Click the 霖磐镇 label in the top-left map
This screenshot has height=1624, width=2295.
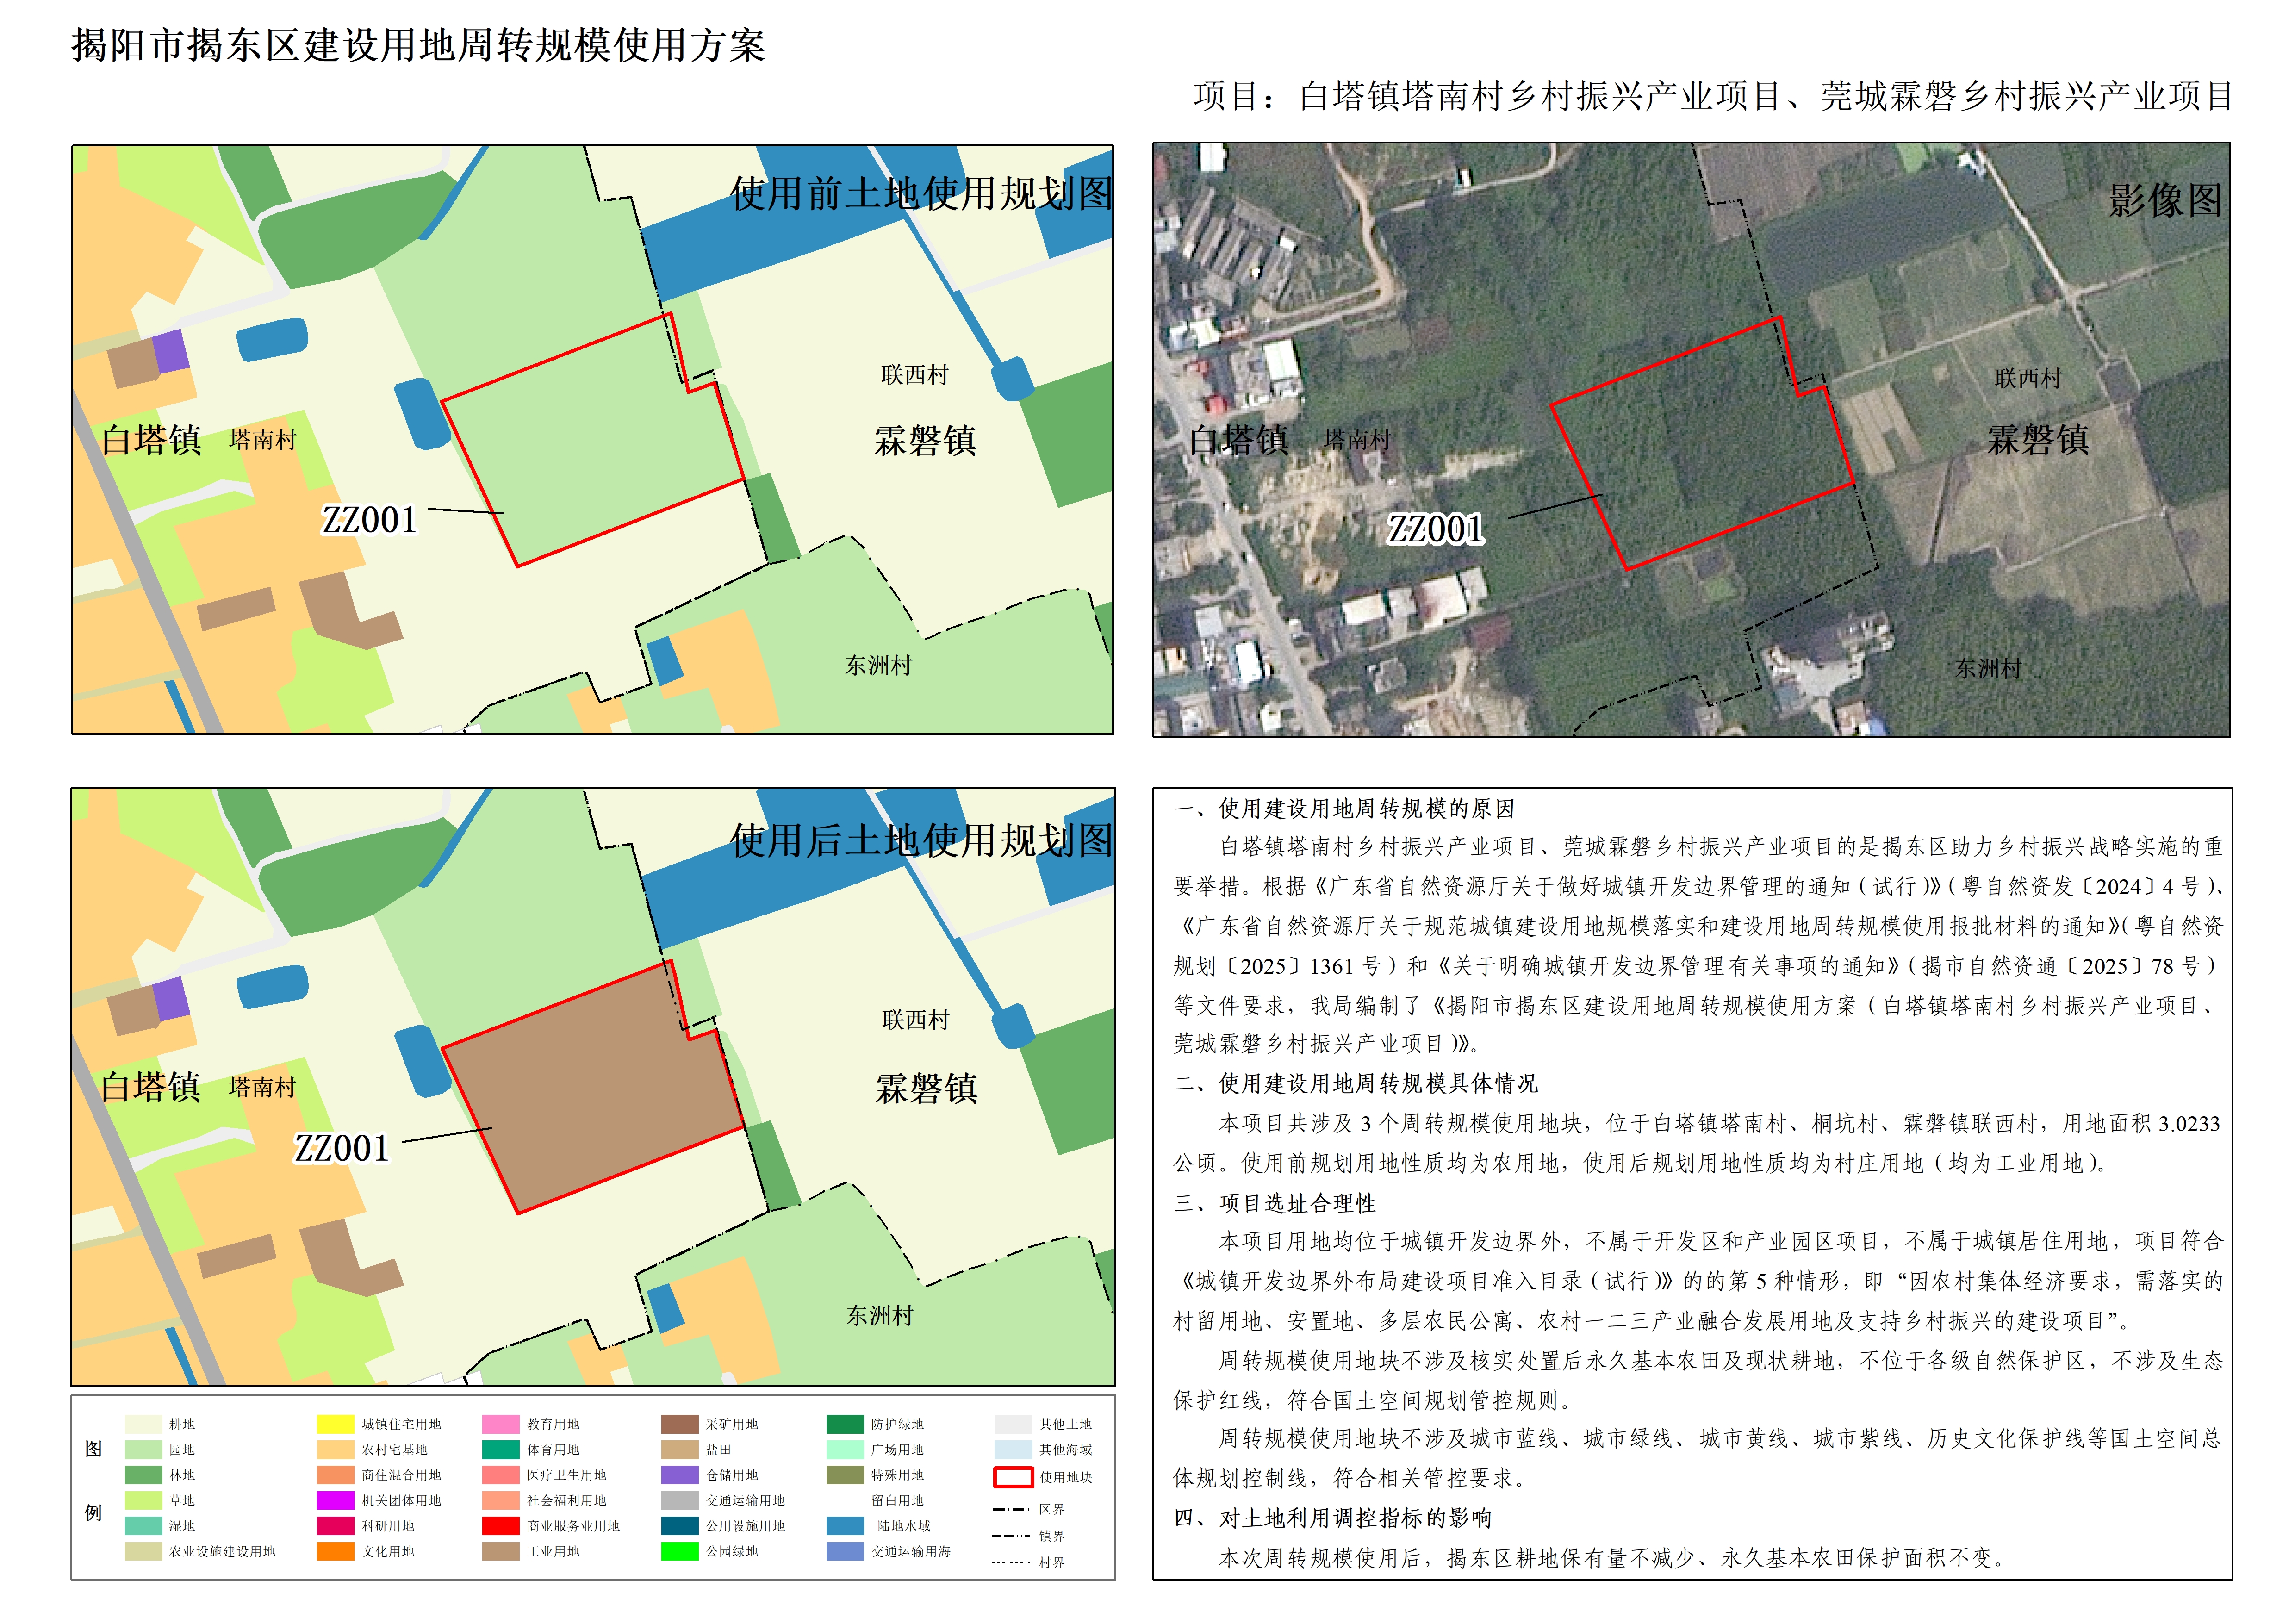tap(925, 440)
